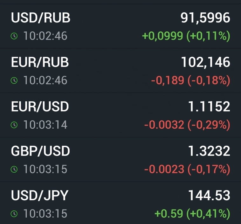Image resolution: width=241 pixels, height=224 pixels.
Task: Open the EUR/RUB currency pair
Action: (40, 62)
